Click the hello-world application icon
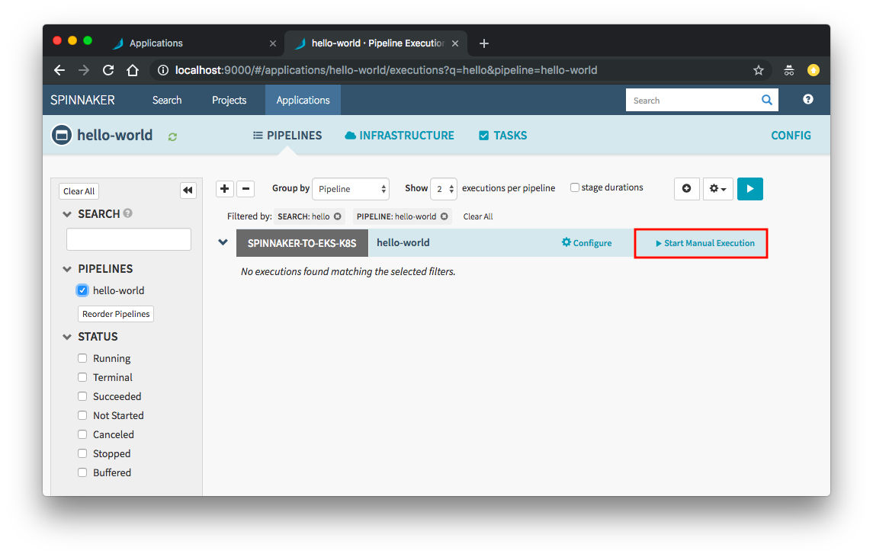 [62, 135]
